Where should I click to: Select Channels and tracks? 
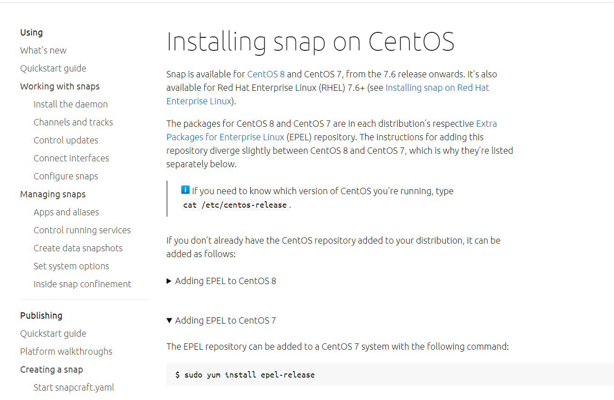pyautogui.click(x=73, y=122)
